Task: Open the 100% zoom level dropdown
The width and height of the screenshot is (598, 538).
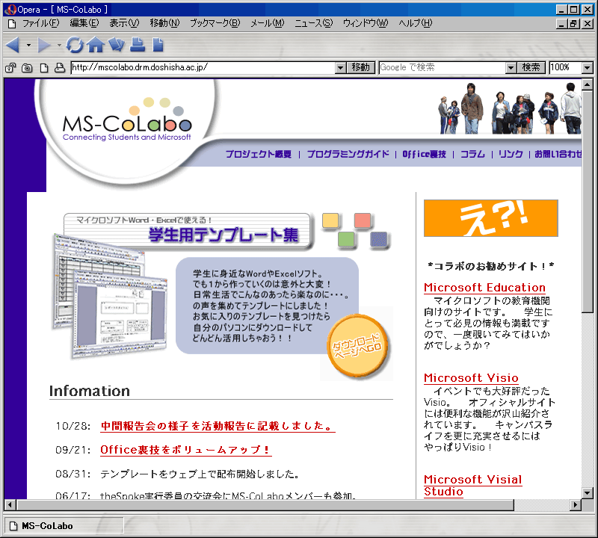Action: (588, 68)
